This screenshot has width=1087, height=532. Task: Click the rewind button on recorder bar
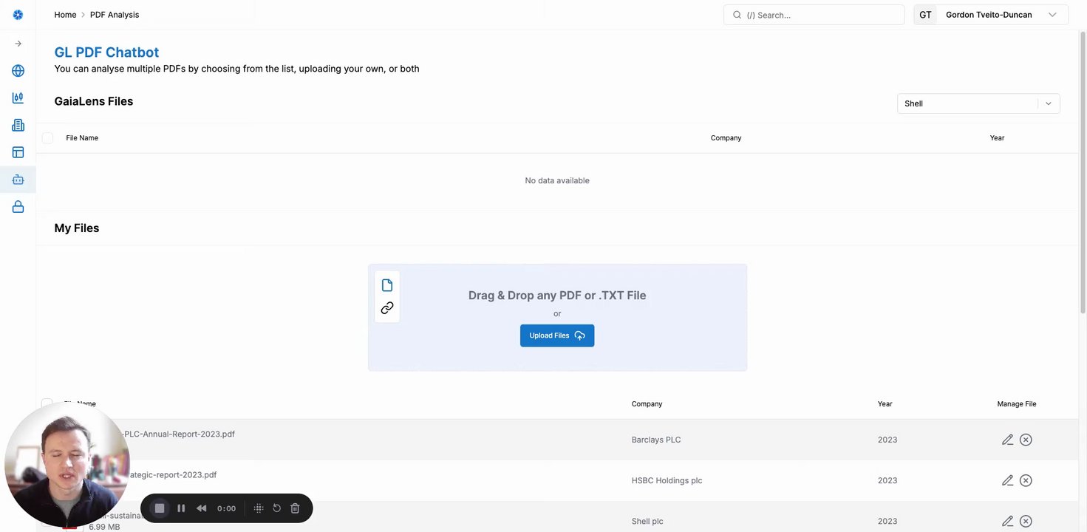[202, 508]
